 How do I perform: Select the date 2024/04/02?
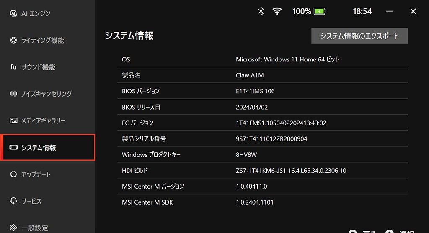click(252, 107)
